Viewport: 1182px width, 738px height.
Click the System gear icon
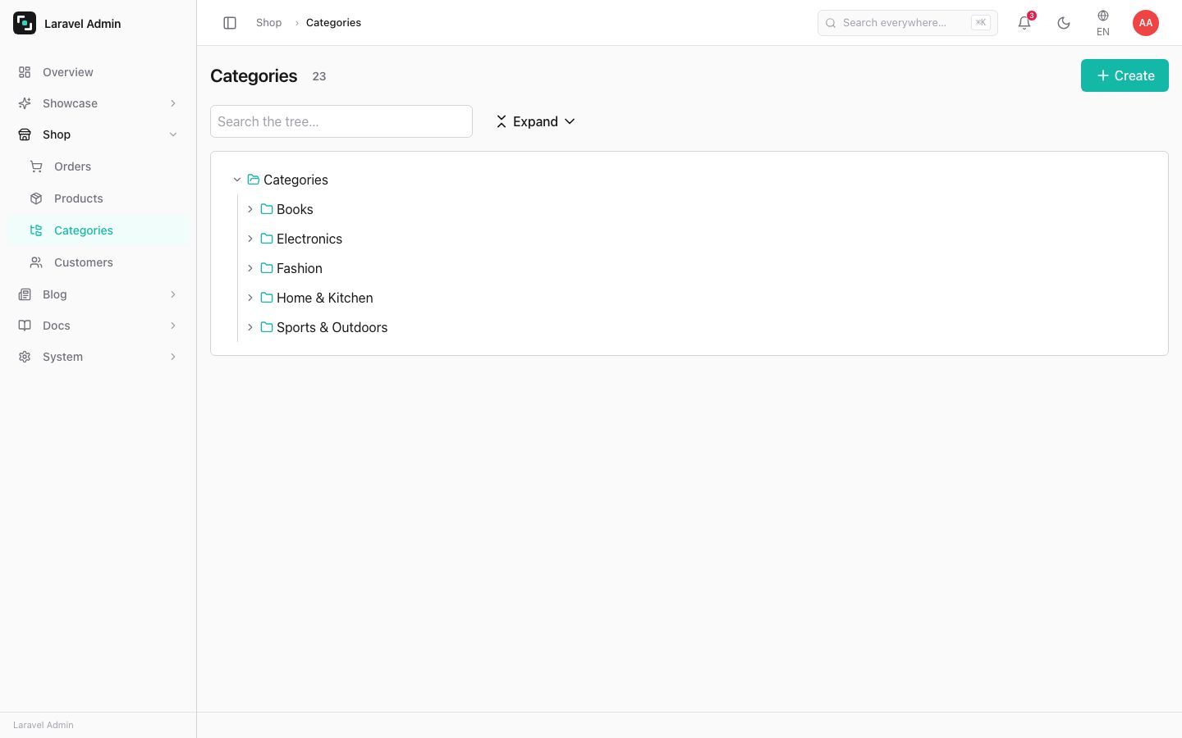[25, 357]
